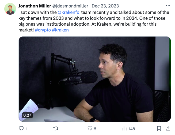Click the tweet body text to expand

click(x=94, y=21)
